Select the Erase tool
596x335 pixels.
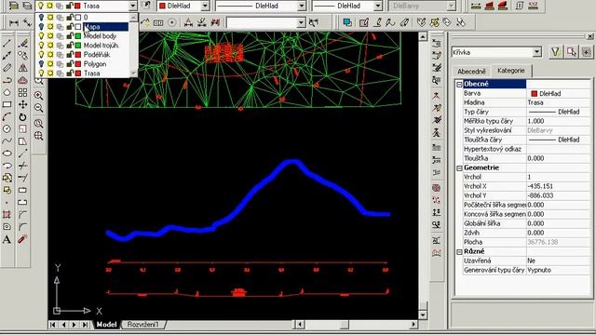(22, 44)
